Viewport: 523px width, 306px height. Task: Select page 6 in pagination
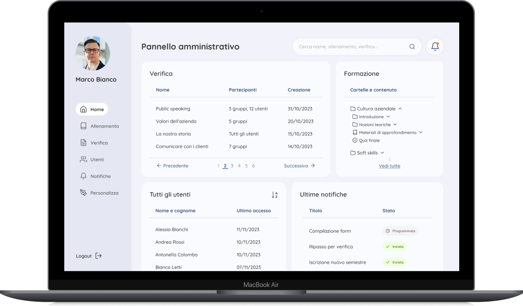(254, 166)
